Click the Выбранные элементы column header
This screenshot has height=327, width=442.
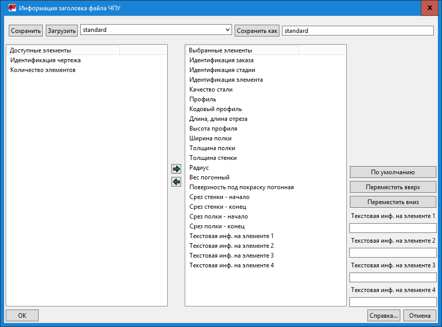pos(242,50)
